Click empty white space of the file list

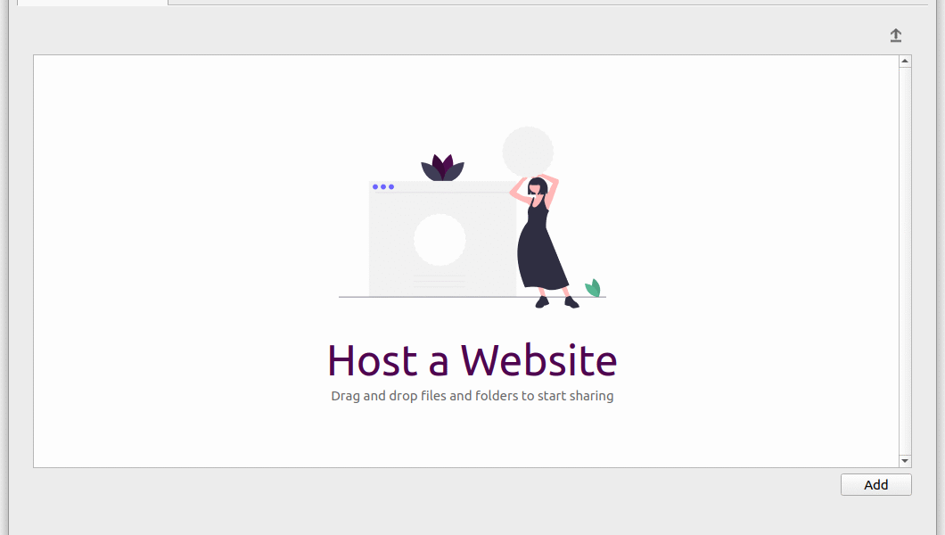181,259
